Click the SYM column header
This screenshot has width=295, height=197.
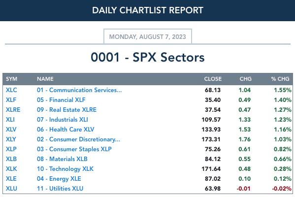(x=11, y=79)
